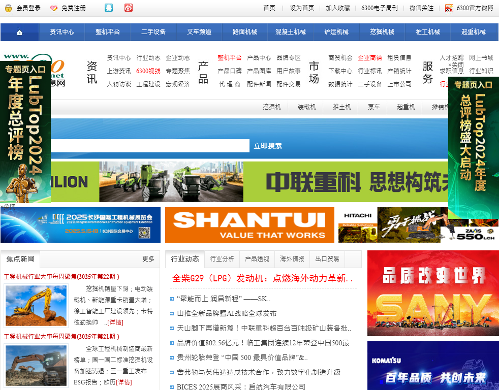Open 贵州轮胎荣登 中国500最具价值品牌 article

[x=242, y=357]
